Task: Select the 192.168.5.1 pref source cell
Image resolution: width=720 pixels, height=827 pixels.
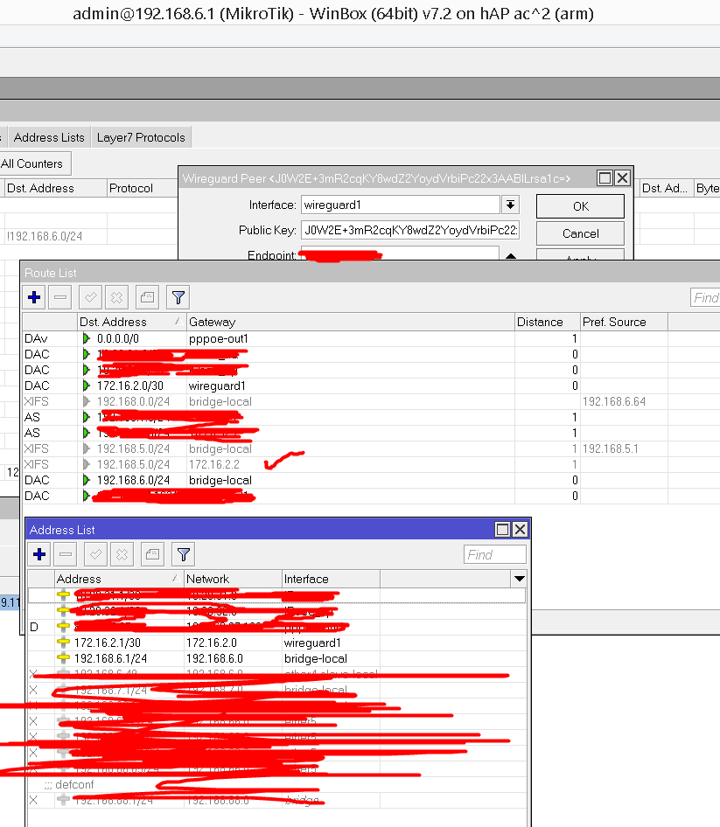Action: click(x=610, y=448)
